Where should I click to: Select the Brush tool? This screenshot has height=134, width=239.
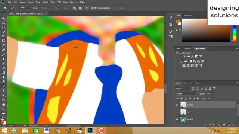pyautogui.click(x=3, y=55)
